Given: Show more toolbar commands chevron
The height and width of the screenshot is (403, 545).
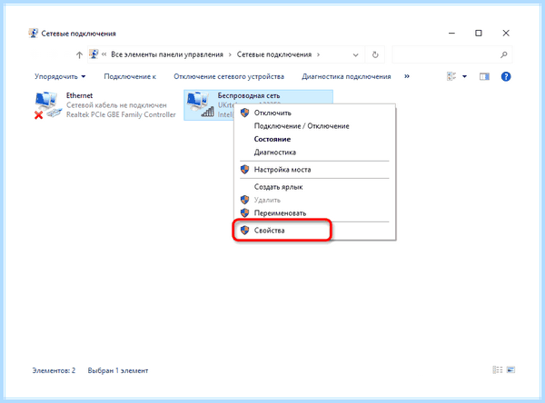Looking at the screenshot, I should tap(407, 76).
